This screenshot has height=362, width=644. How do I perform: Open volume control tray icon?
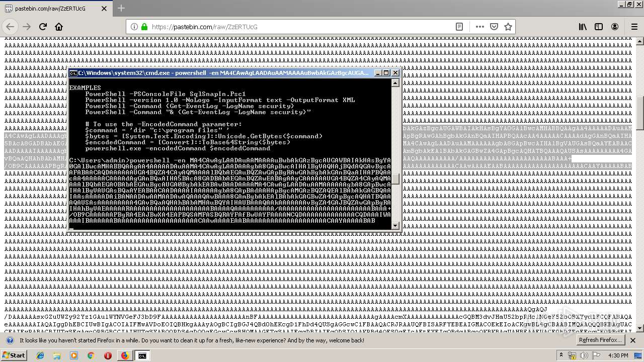[585, 355]
